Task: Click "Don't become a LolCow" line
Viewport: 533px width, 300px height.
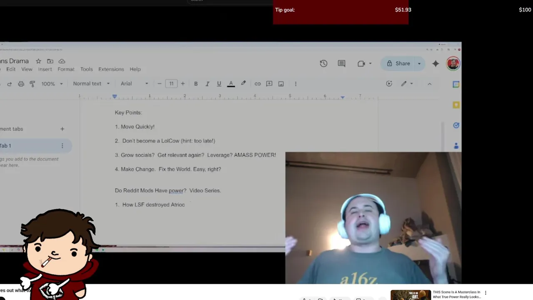Action: [165, 141]
